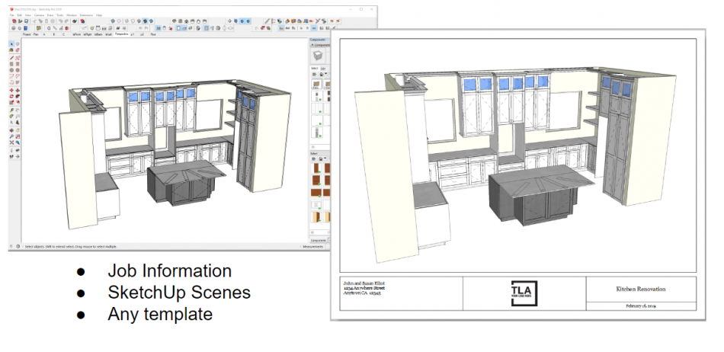724x352 pixels.
Task: Pick a brown wood material swatch
Action: pos(318,168)
